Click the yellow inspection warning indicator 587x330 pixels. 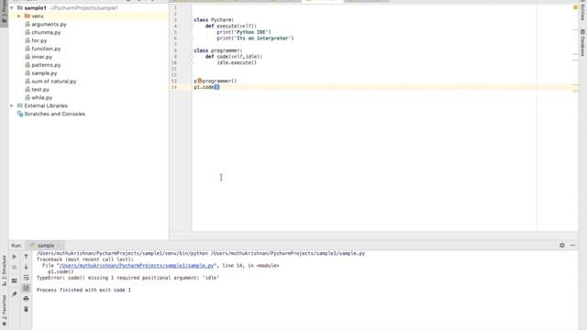coord(576,7)
